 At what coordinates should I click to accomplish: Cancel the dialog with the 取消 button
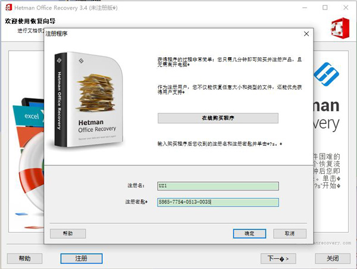(x=290, y=233)
